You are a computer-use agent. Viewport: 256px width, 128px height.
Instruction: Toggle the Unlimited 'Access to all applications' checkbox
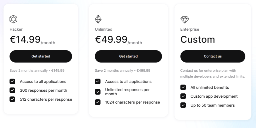(98, 81)
